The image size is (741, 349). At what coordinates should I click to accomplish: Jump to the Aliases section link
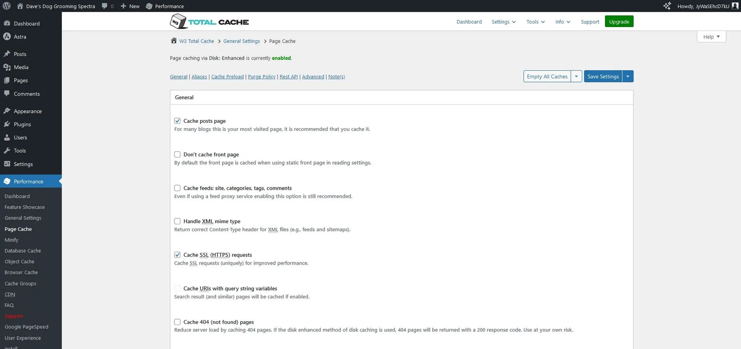click(199, 76)
